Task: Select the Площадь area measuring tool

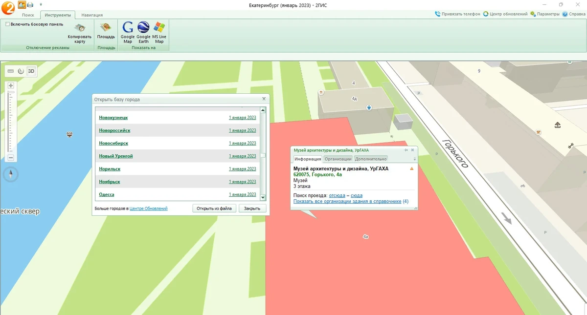Action: [106, 31]
